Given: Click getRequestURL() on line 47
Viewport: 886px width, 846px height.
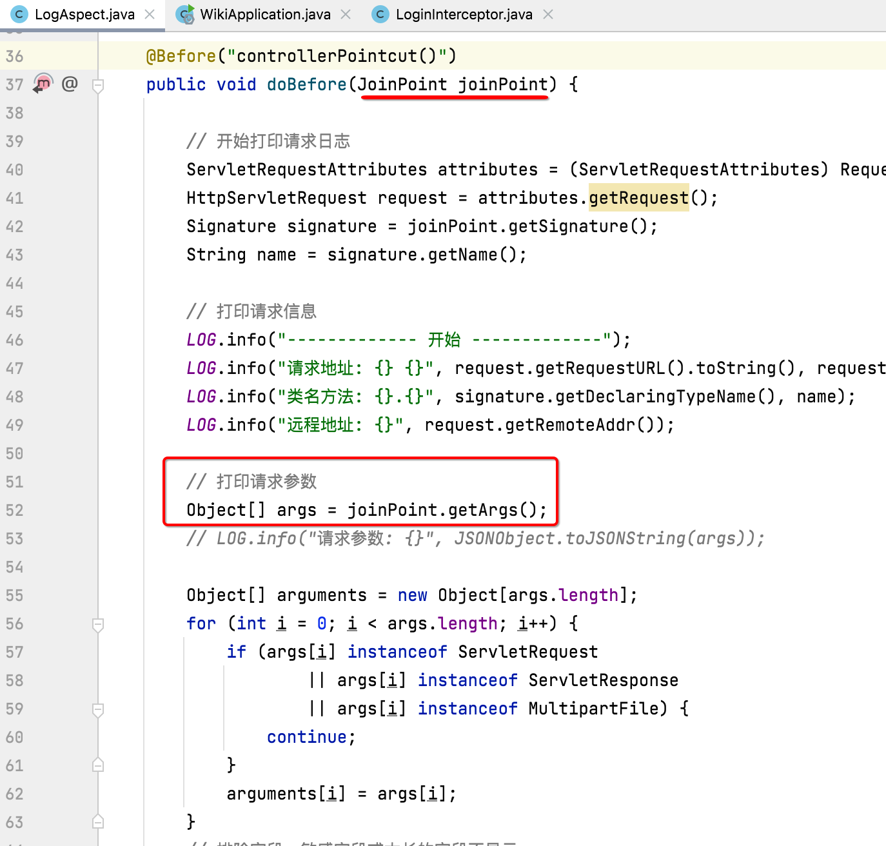Looking at the screenshot, I should click(611, 368).
